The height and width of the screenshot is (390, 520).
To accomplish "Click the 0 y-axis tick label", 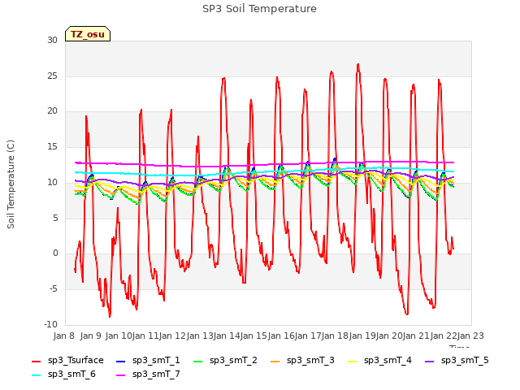I will [x=55, y=253].
